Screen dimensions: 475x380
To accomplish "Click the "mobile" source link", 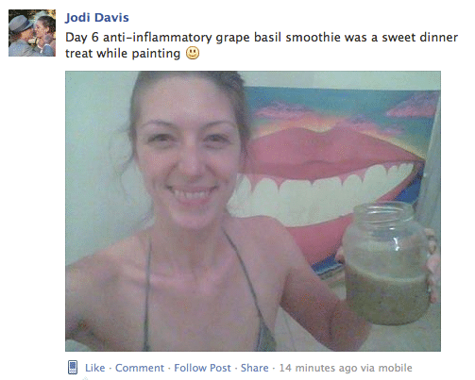I will point(395,368).
